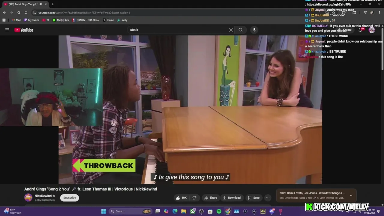384x216 pixels.
Task: Open the NBABite bookmark
Action: [85, 20]
